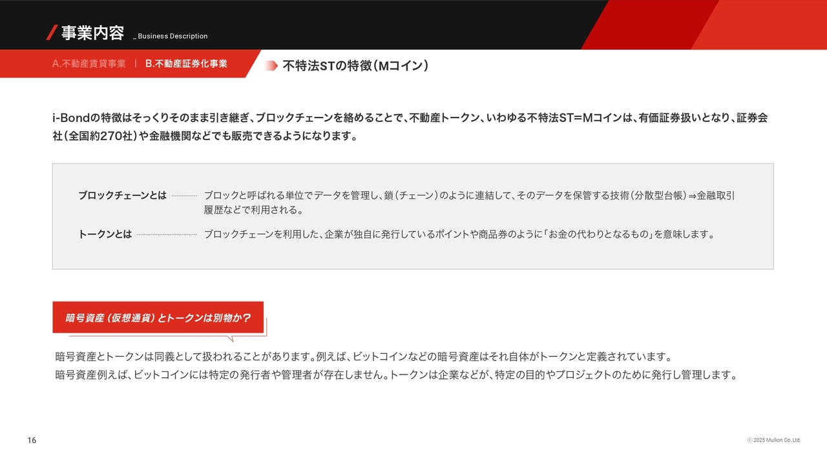This screenshot has width=827, height=465.
Task: Click the トークンとは term label
Action: (105, 234)
